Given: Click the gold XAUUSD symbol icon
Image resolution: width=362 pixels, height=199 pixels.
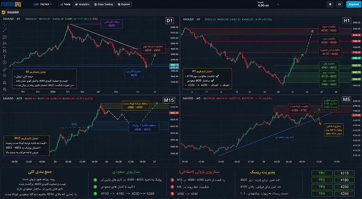Looking at the screenshot, I should 4,12.
